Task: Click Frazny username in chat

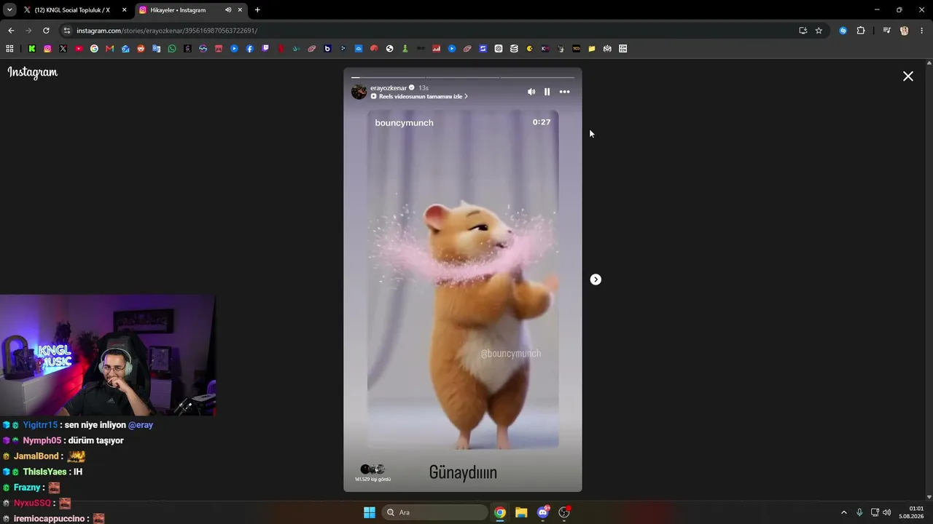Action: pyautogui.click(x=27, y=488)
